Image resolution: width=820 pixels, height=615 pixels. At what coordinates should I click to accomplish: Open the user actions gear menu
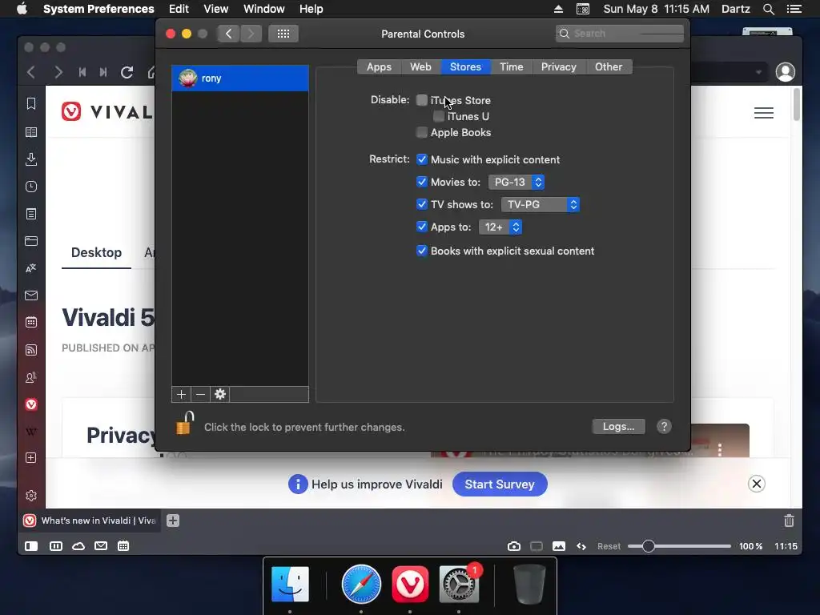pyautogui.click(x=220, y=394)
